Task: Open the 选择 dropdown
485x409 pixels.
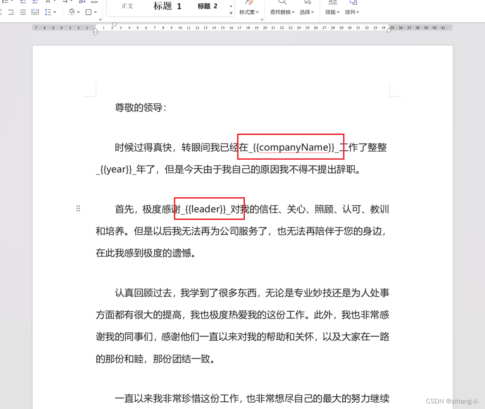Action: (306, 12)
